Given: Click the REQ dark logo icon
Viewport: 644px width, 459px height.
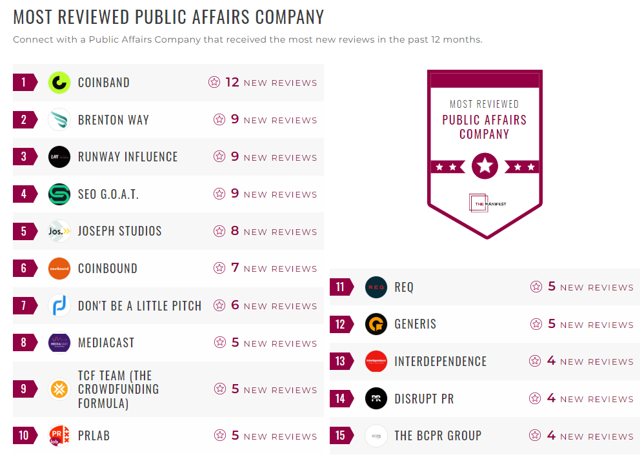Looking at the screenshot, I should (376, 287).
